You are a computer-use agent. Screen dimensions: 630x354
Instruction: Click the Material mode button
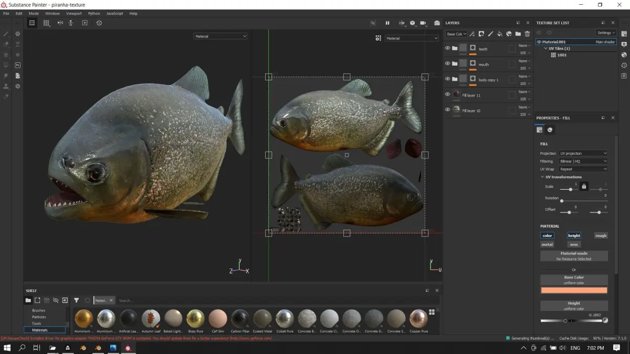tap(574, 256)
